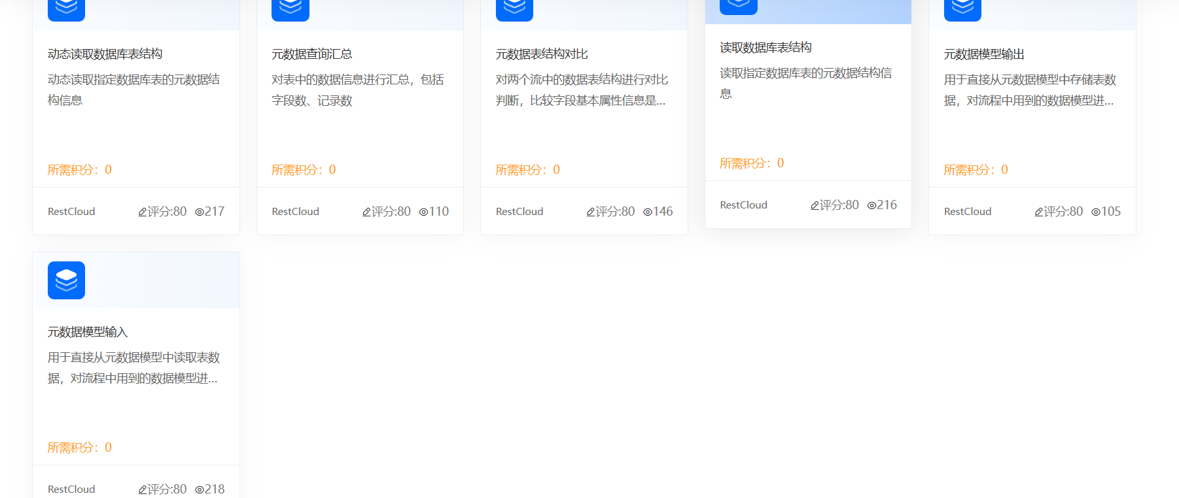
Task: Click RestCloud author on 动态读取数据库表结构 card
Action: click(71, 212)
